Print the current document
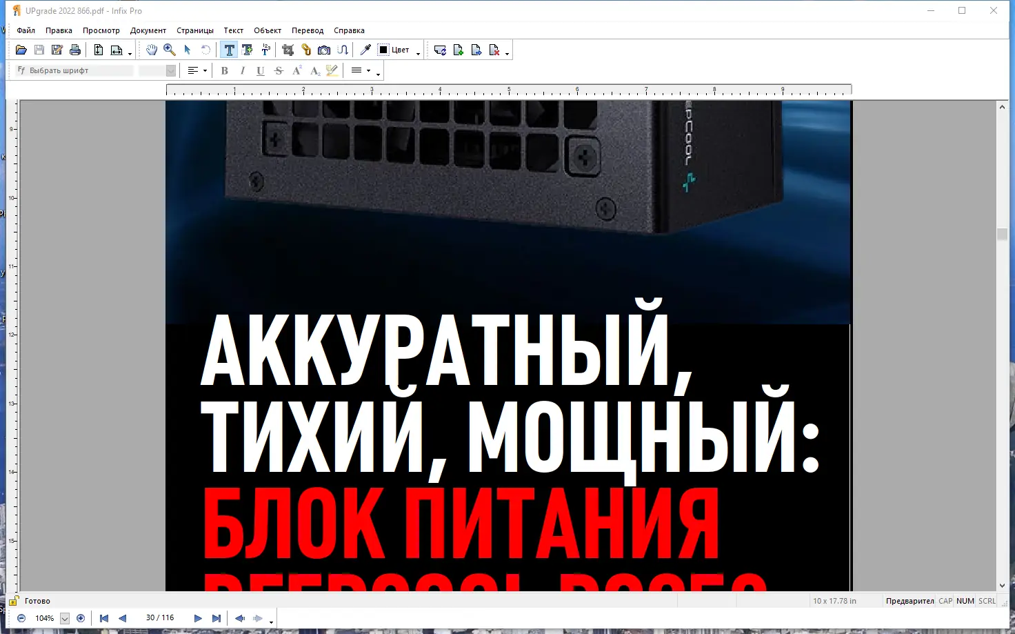 75,49
